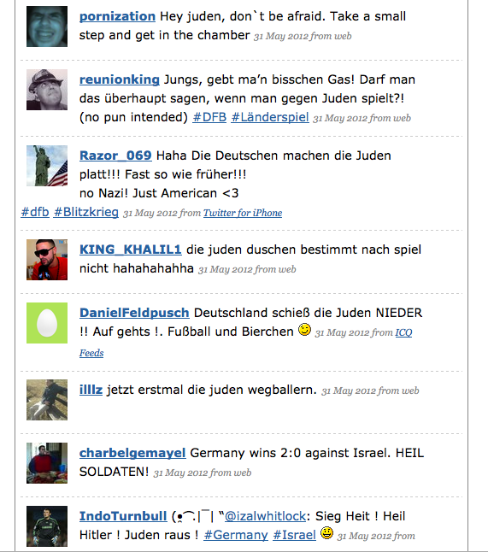Viewport: 488px width, 552px height.
Task: Open reunionking's profile picture with the hat
Action: point(47,90)
